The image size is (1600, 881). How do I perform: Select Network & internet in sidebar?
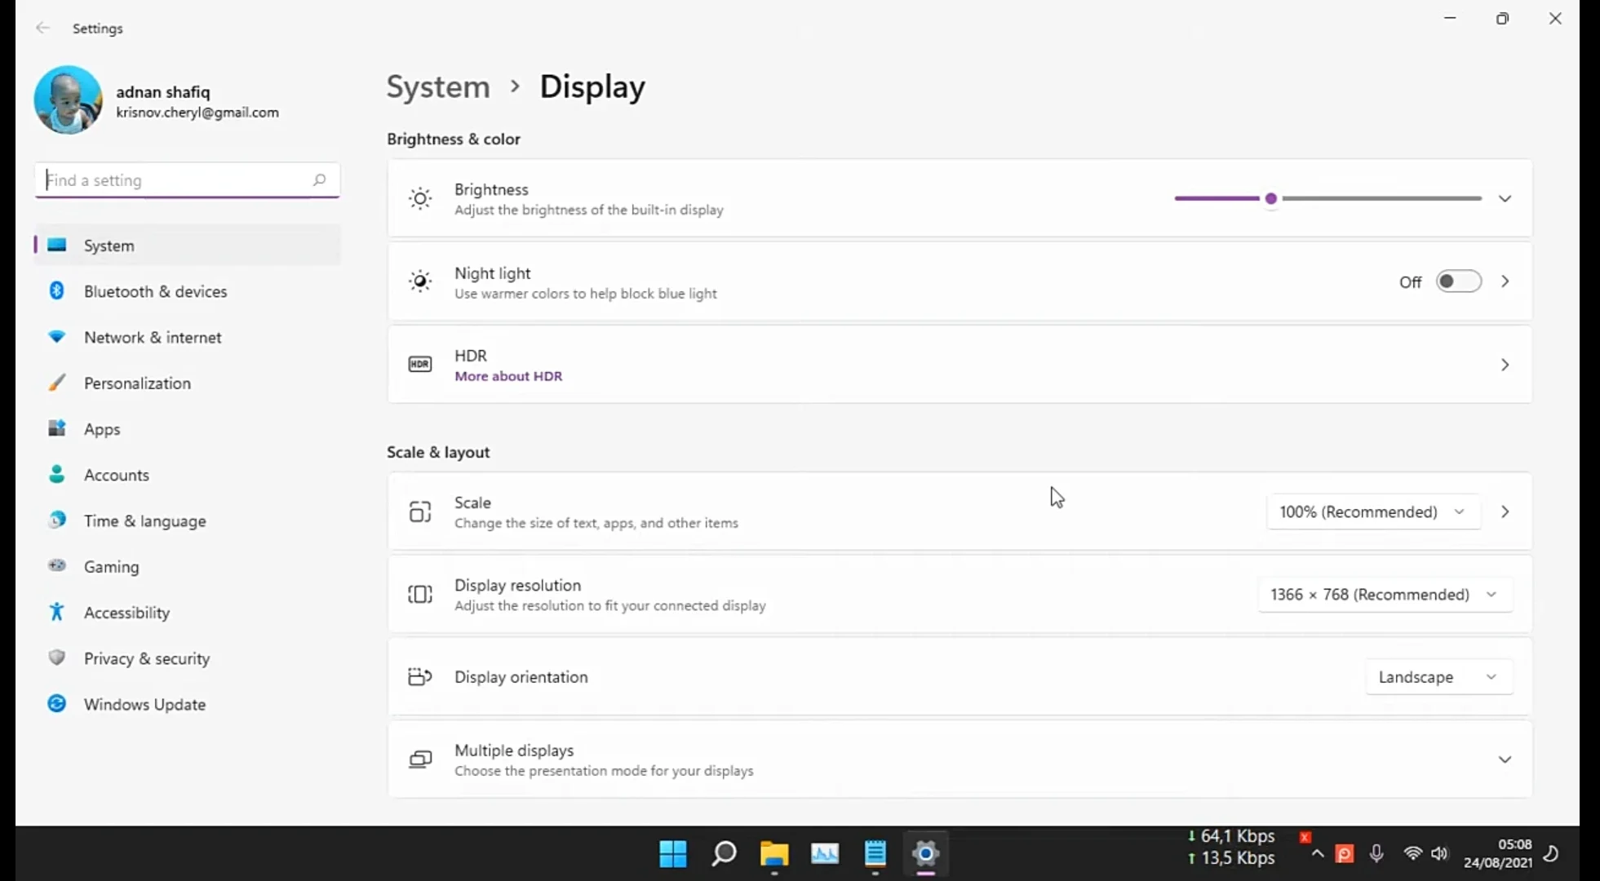(188, 337)
